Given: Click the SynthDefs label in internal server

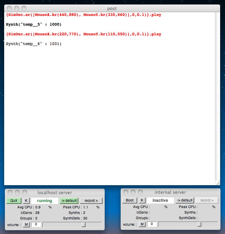Looking at the screenshot, I should point(188,218).
